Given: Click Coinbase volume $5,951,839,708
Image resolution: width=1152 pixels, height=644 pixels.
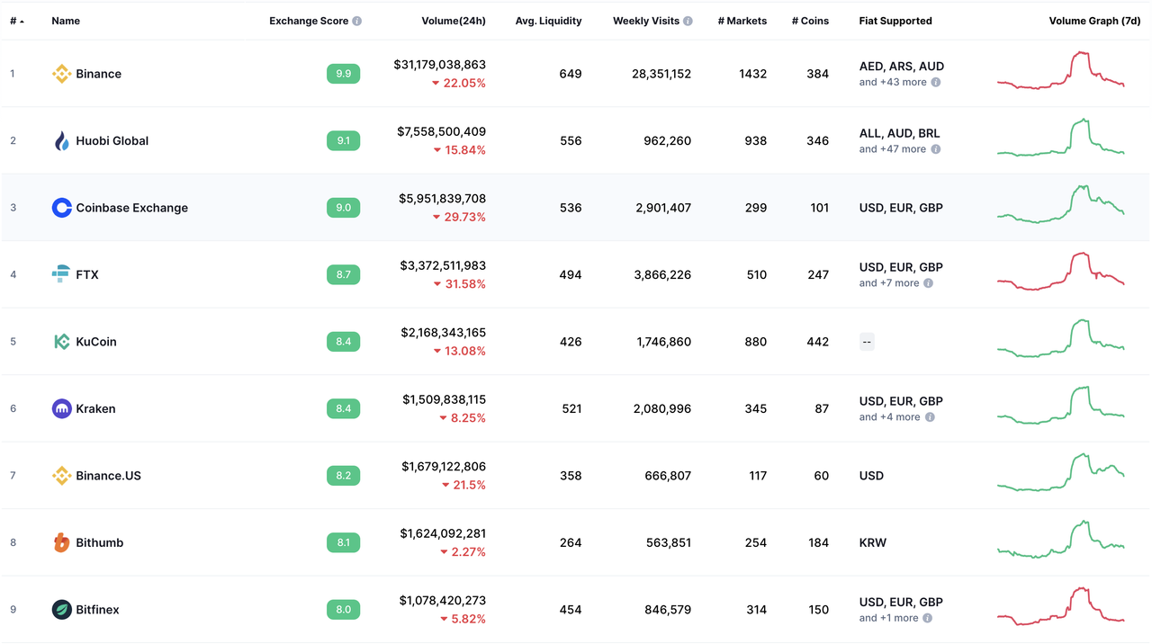Looking at the screenshot, I should [443, 199].
